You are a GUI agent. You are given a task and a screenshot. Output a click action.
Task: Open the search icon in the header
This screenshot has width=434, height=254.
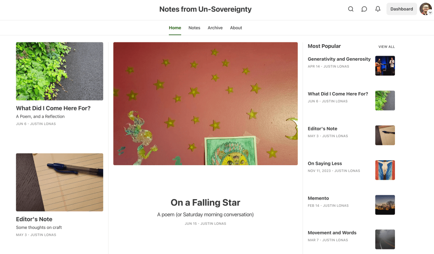click(x=350, y=9)
